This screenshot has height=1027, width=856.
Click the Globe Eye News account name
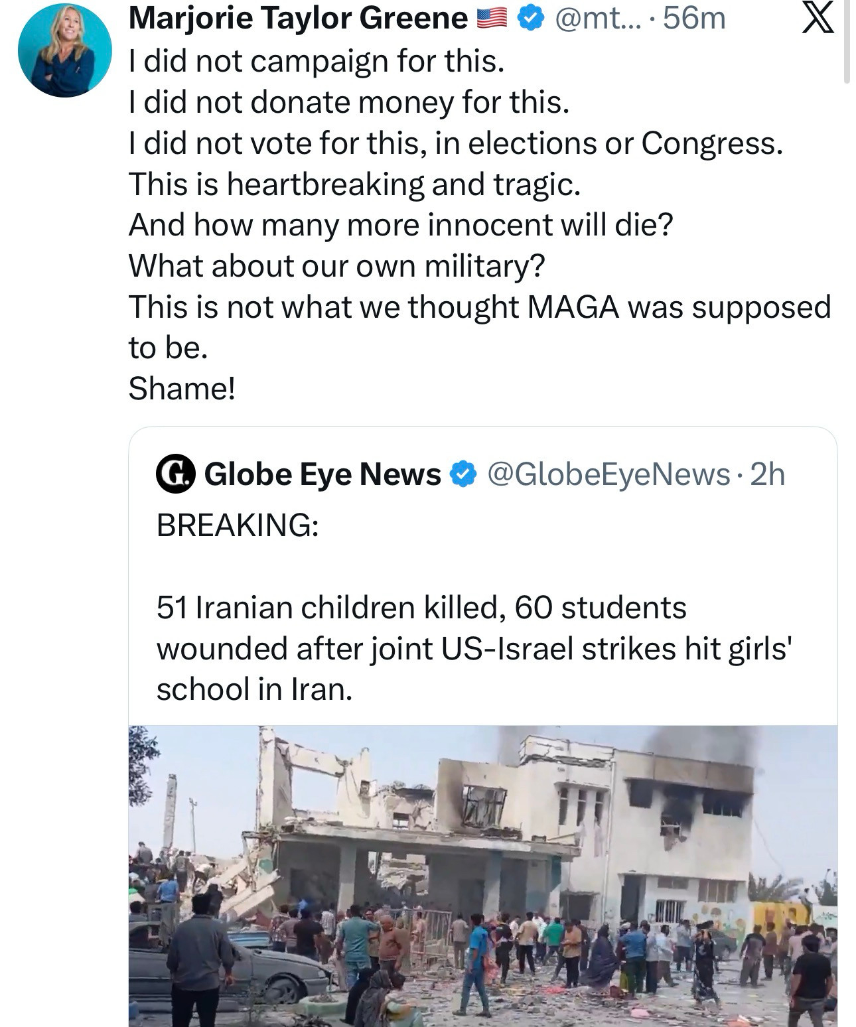[322, 474]
